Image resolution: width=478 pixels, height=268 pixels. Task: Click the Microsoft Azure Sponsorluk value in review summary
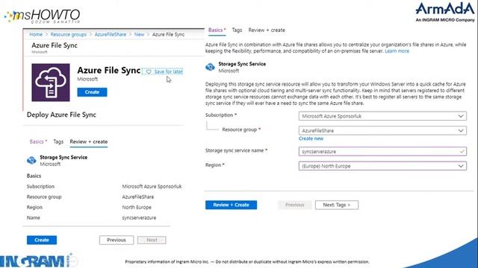[x=152, y=186]
